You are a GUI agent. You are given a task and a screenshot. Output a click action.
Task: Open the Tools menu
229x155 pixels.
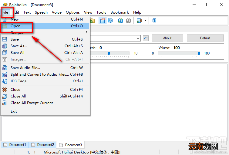coord(101,12)
